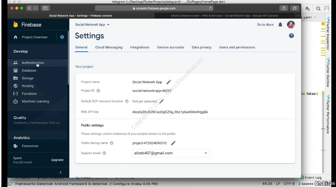Open macOS Spotlight search icon

318,9
